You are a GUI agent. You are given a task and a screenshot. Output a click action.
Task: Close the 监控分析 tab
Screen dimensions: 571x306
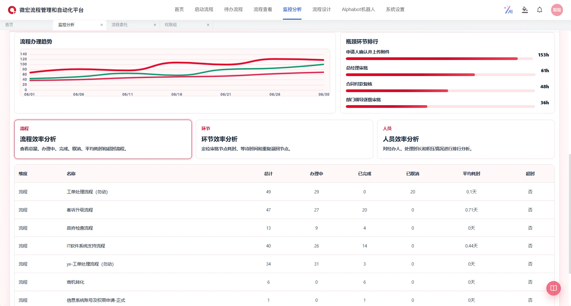click(102, 25)
